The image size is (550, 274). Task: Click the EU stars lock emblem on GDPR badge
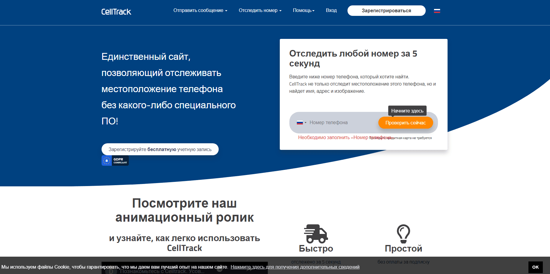pos(108,160)
